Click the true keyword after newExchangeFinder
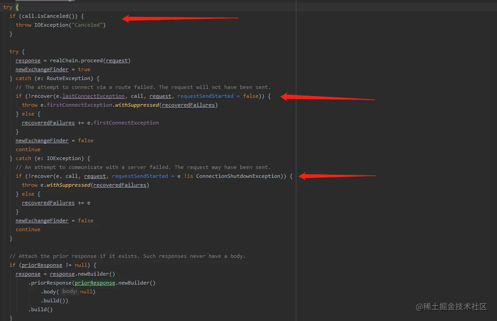 [x=84, y=69]
